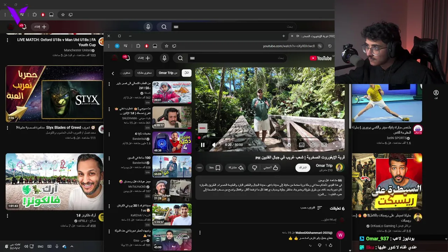Open Omar Trip channel name link
Viewport: 448px width, 252px height.
pos(324,166)
